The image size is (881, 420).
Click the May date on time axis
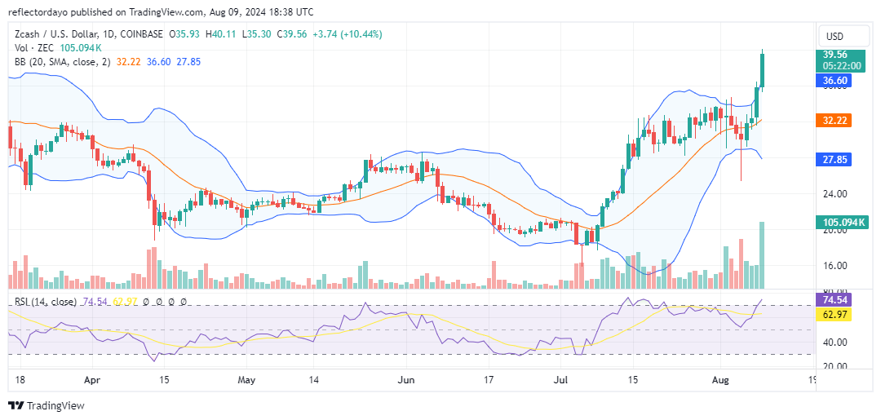[x=246, y=381]
